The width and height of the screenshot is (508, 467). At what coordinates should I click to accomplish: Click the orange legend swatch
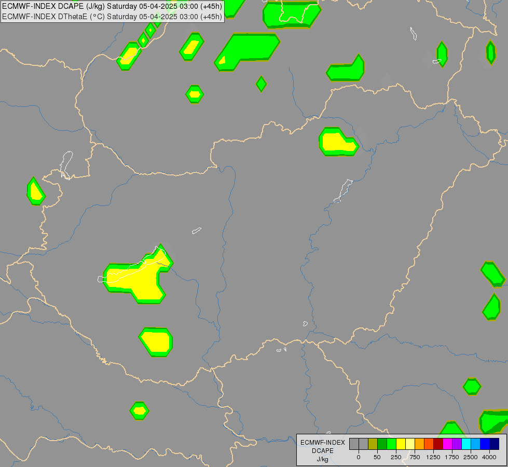point(420,444)
